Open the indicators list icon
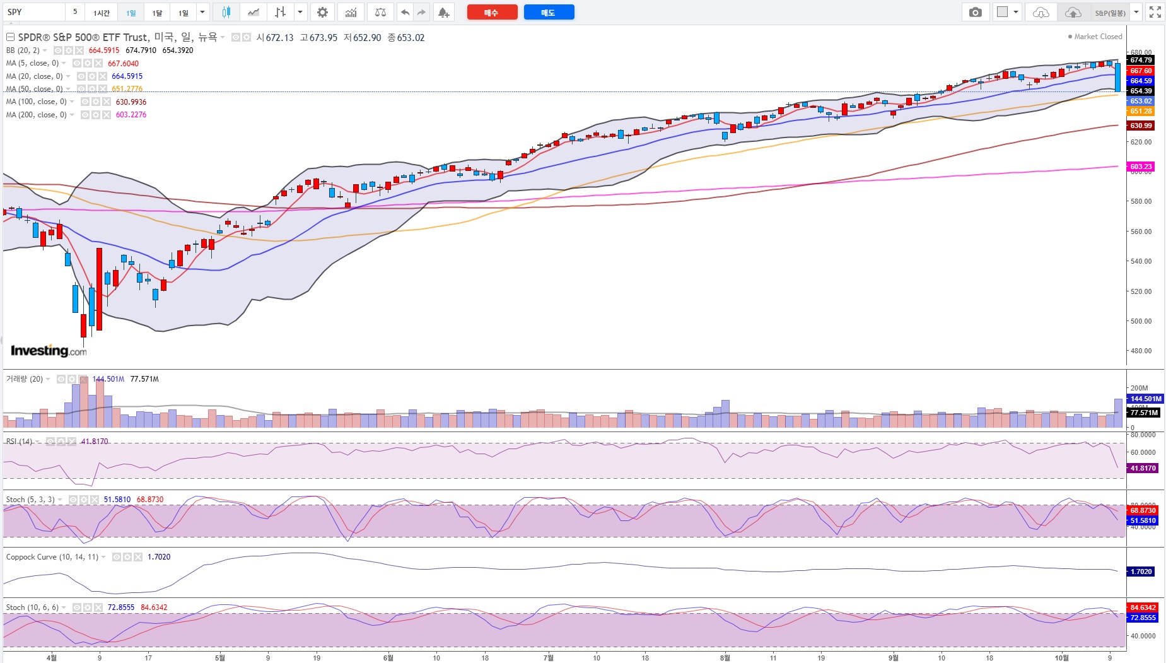Image resolution: width=1166 pixels, height=663 pixels. coord(351,12)
